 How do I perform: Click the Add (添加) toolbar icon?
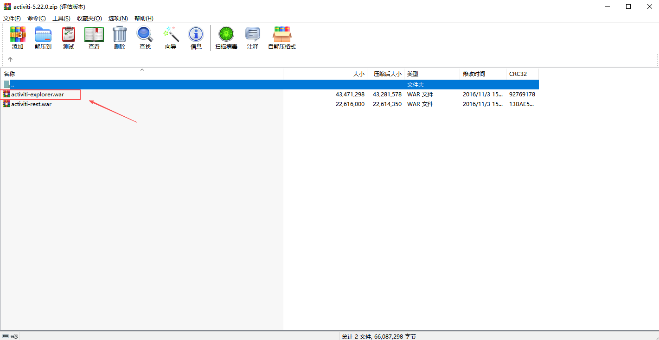click(x=18, y=37)
